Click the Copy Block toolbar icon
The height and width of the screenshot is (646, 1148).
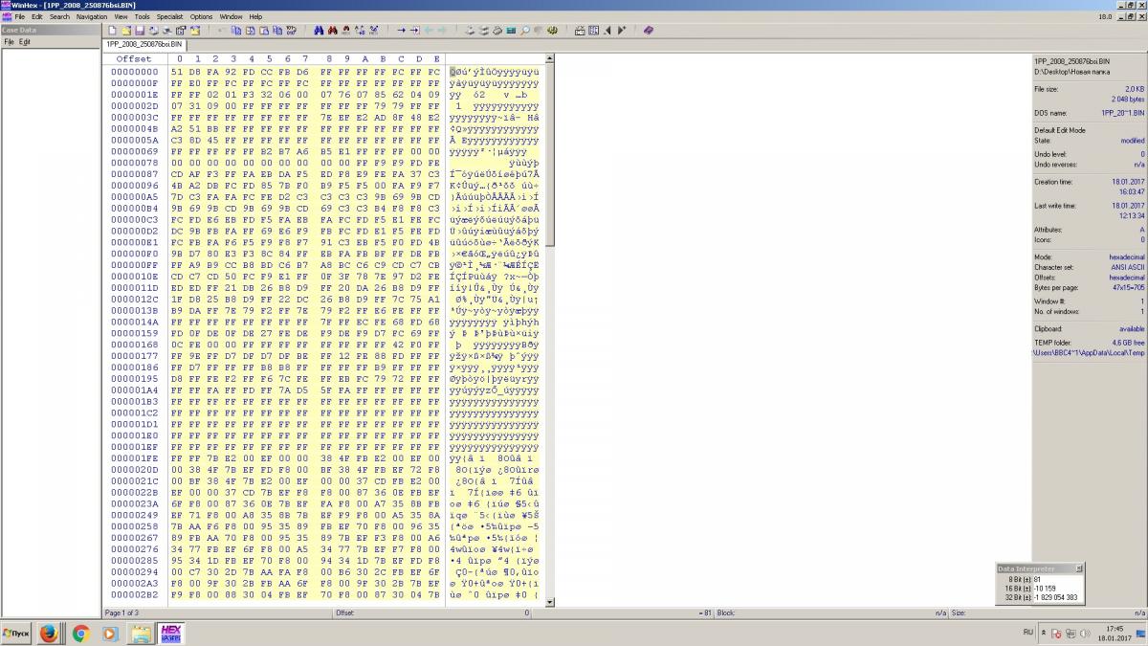[235, 31]
